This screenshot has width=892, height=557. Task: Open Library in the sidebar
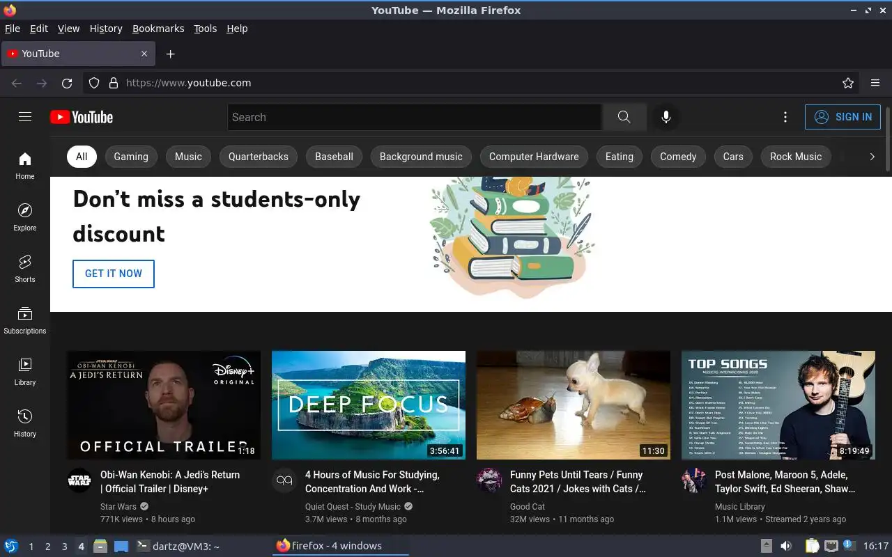point(25,372)
